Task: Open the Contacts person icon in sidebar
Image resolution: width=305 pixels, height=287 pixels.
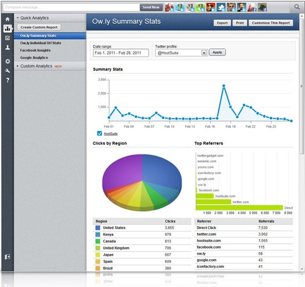Action: click(7, 47)
